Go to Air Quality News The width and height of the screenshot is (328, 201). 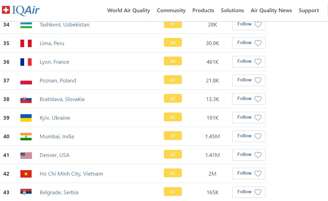point(271,11)
